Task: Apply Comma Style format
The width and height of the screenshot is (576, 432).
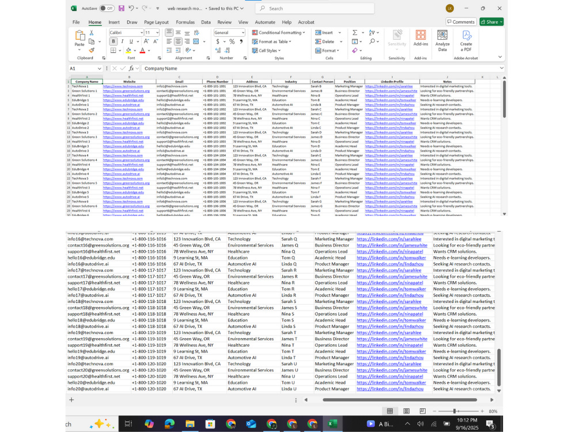Action: [241, 41]
